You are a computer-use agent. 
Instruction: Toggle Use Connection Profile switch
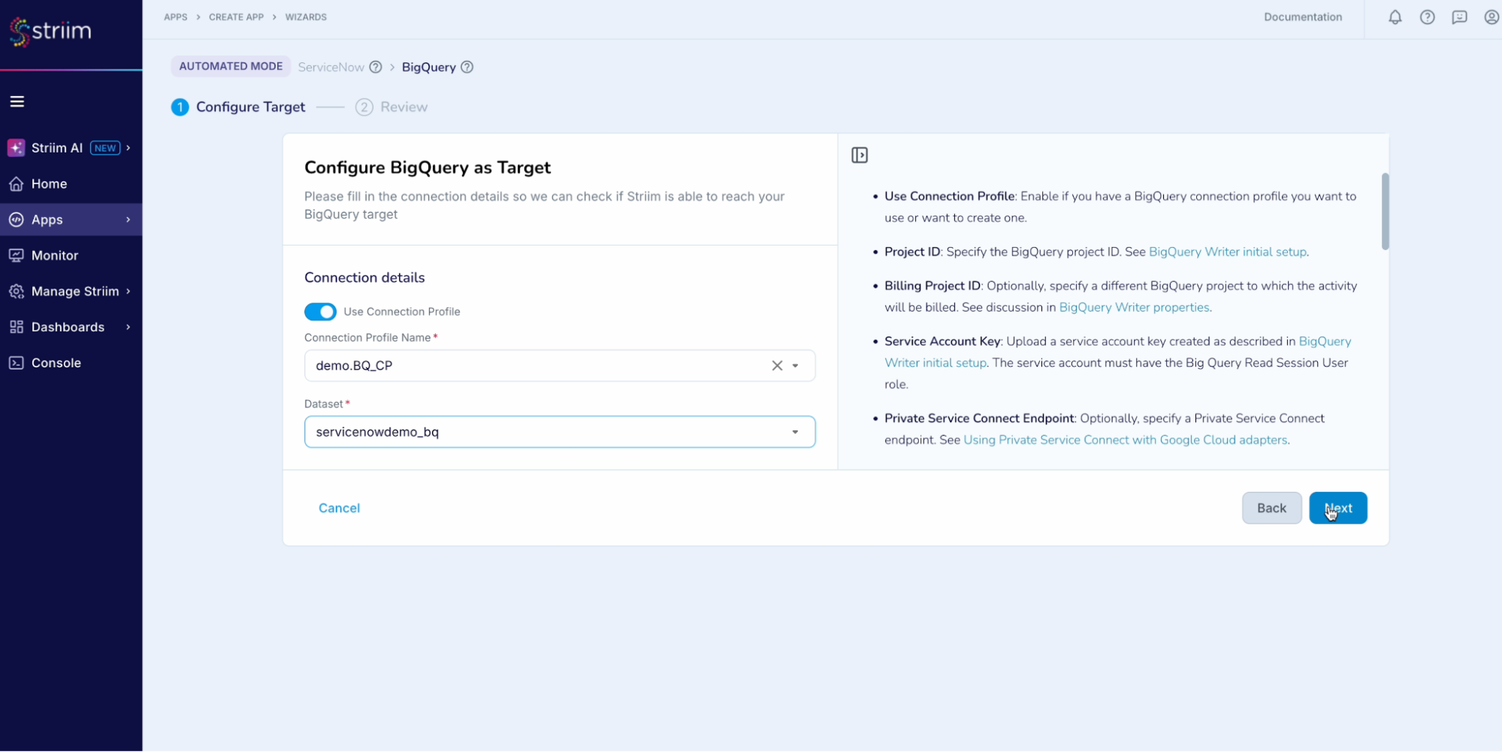[320, 312]
